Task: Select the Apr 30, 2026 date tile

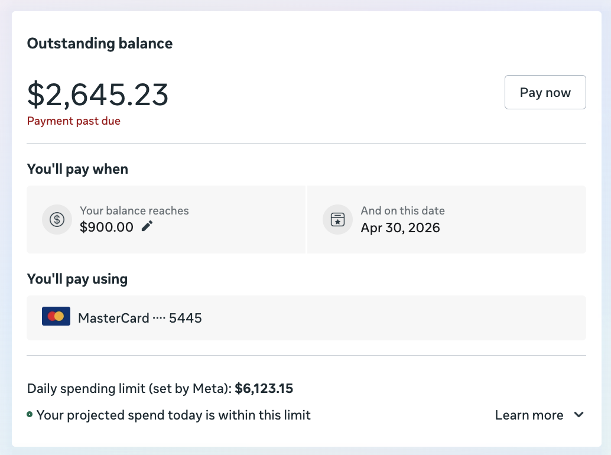Action: [447, 219]
